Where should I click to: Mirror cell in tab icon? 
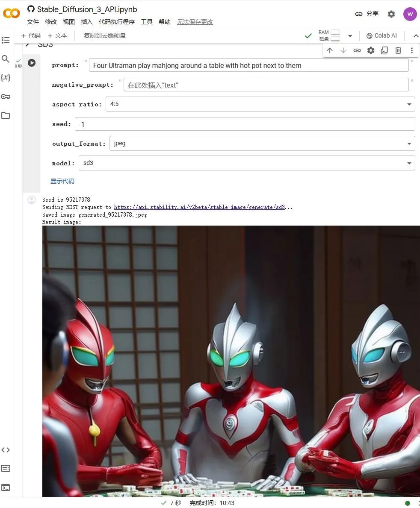(x=385, y=50)
